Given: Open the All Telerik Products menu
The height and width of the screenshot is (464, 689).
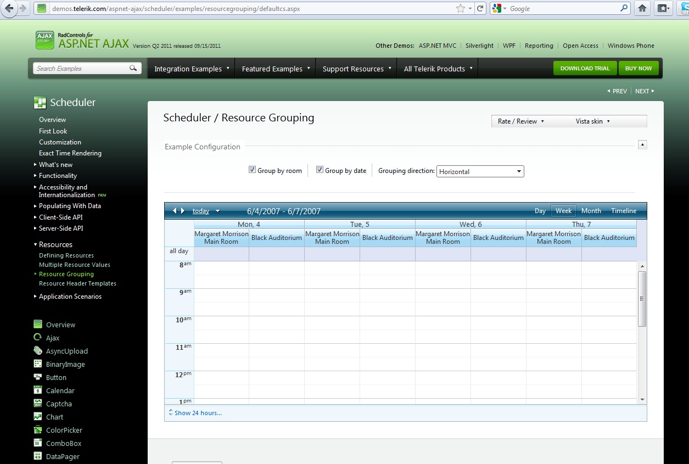Looking at the screenshot, I should click(438, 69).
